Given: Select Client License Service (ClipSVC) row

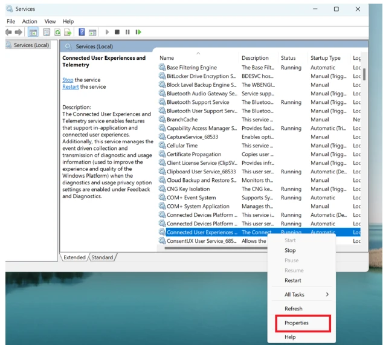Looking at the screenshot, I should (259, 163).
